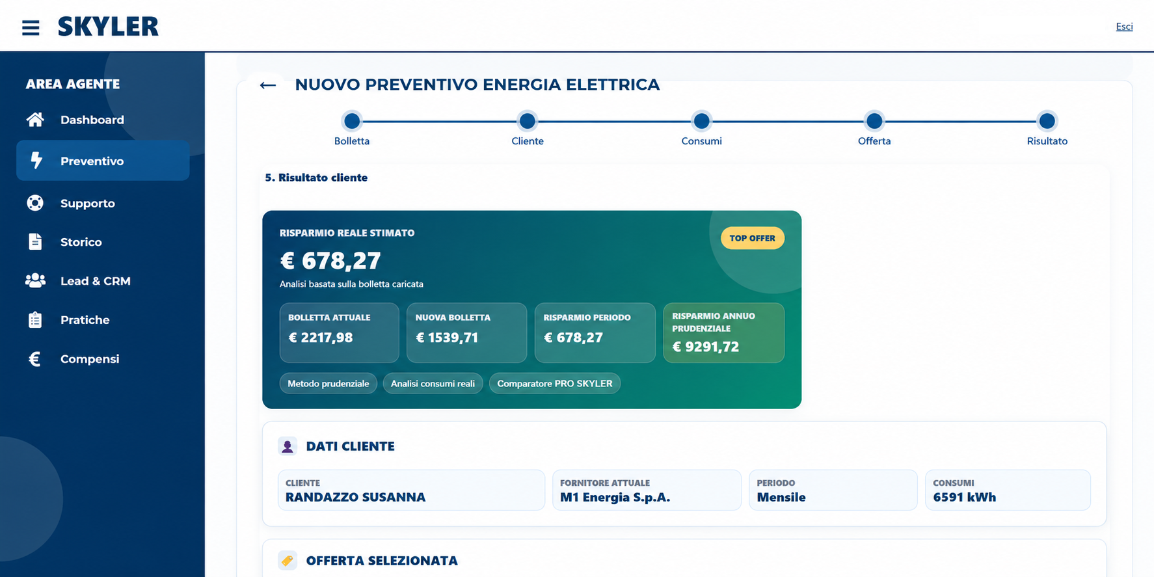Jump to the Cliente step marker
Viewport: 1154px width, 577px height.
coord(528,121)
